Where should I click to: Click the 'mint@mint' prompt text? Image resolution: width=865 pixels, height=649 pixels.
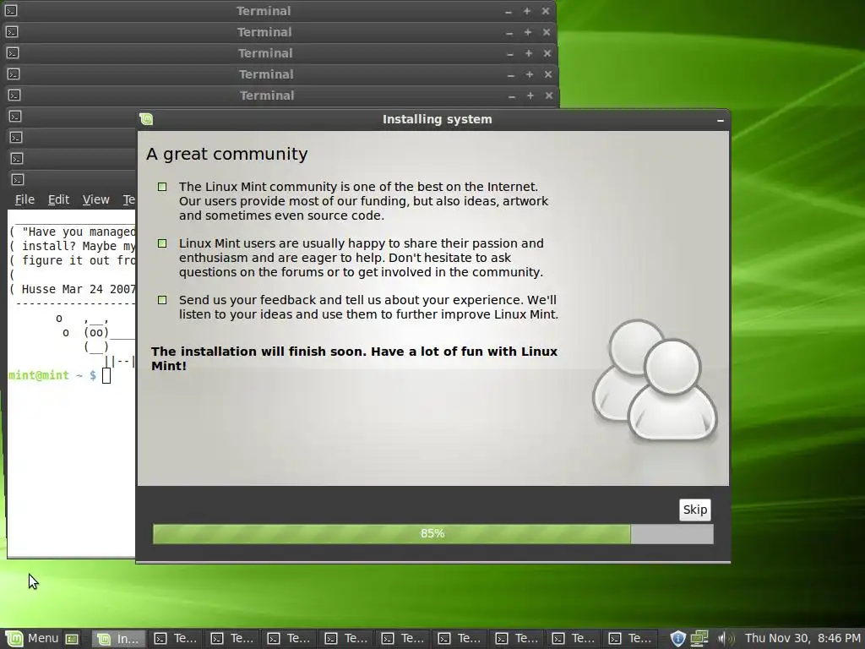coord(39,375)
